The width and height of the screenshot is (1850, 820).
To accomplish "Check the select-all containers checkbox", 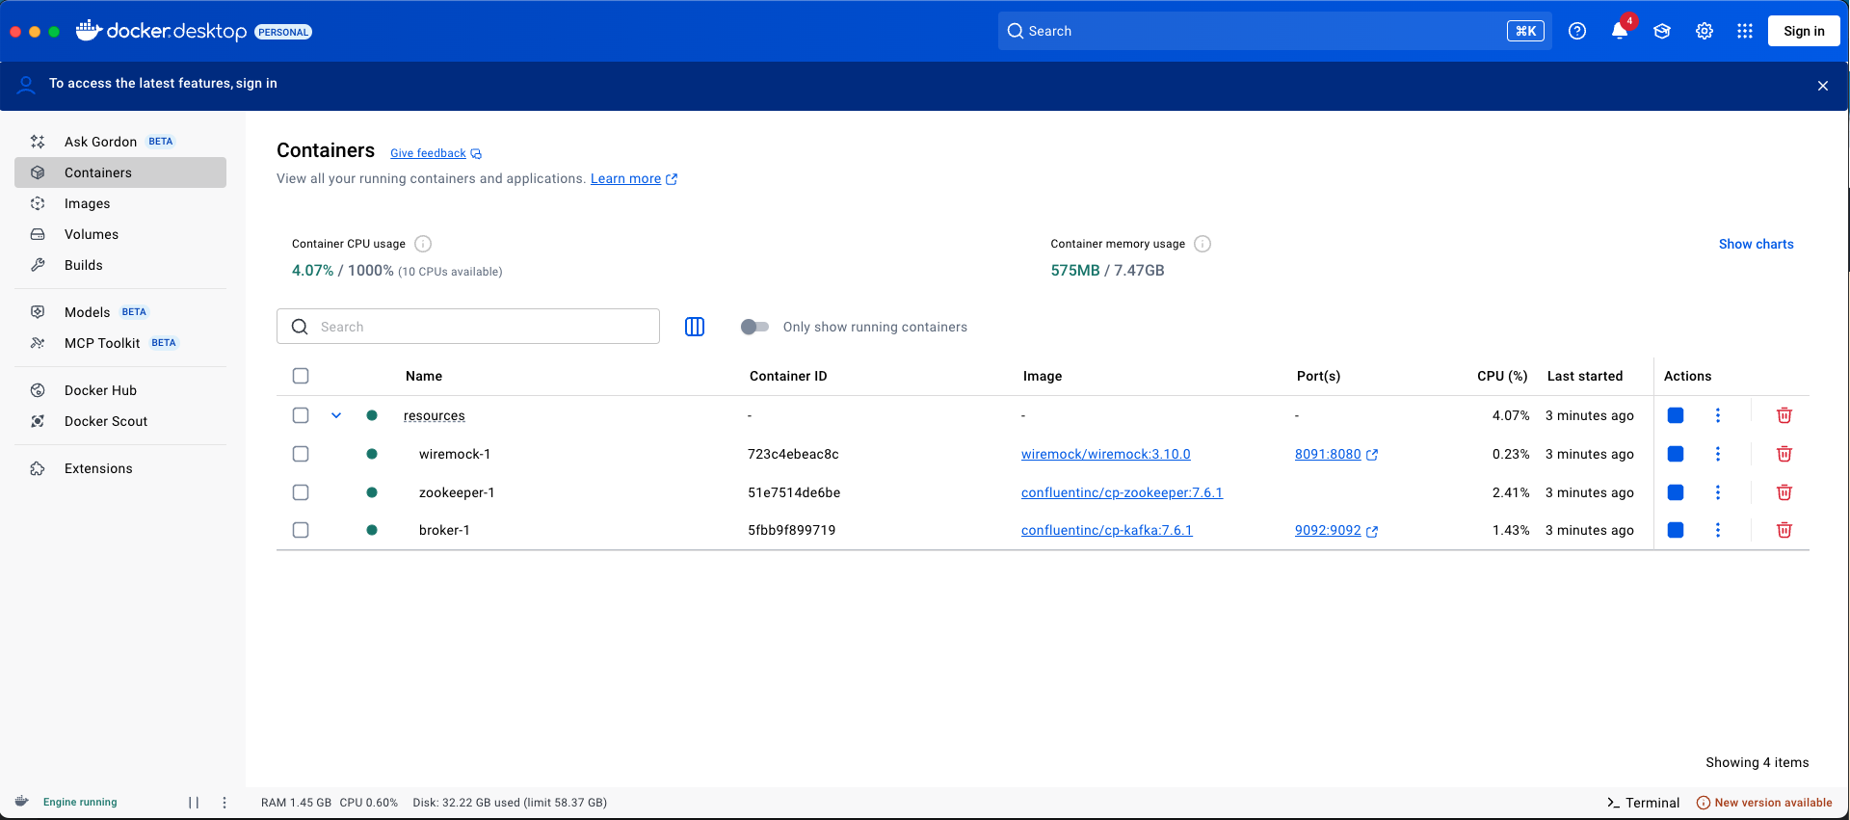I will pyautogui.click(x=301, y=376).
